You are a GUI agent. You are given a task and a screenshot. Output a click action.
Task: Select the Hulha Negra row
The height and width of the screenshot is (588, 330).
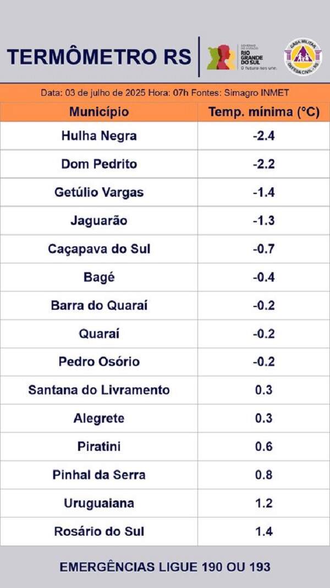165,136
